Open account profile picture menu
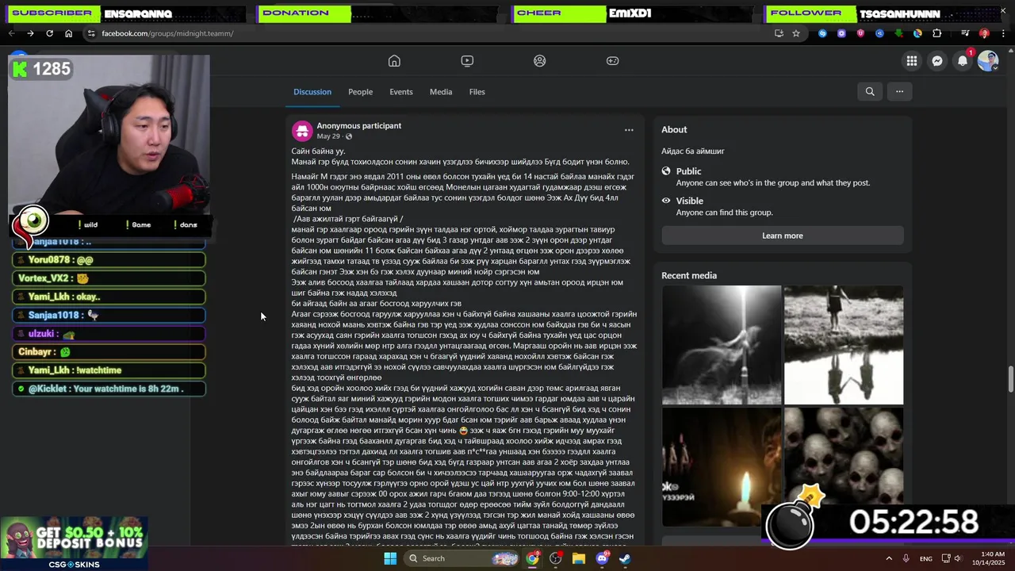Screen dimensions: 1015x571 [x=988, y=61]
